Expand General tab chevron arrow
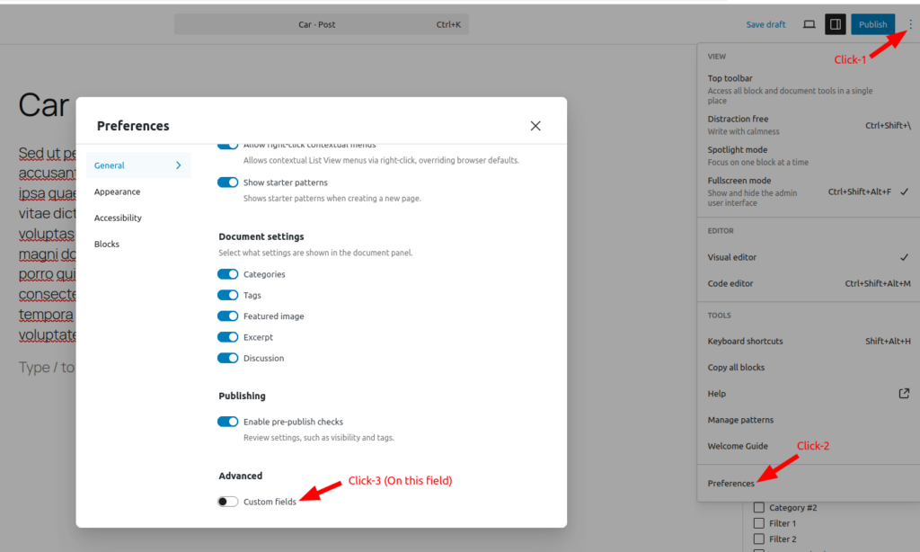This screenshot has width=920, height=552. tap(179, 165)
